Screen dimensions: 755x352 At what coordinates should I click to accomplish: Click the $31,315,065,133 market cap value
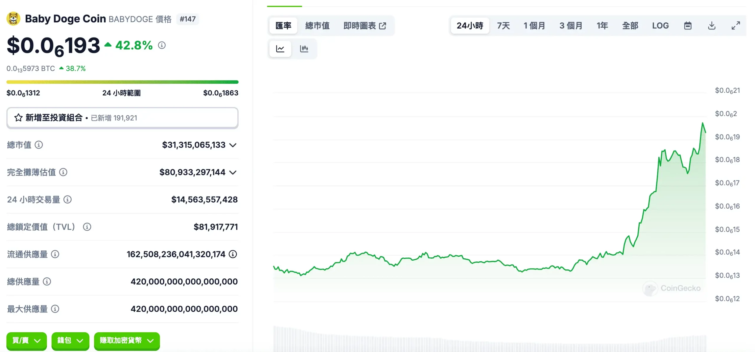(x=194, y=145)
